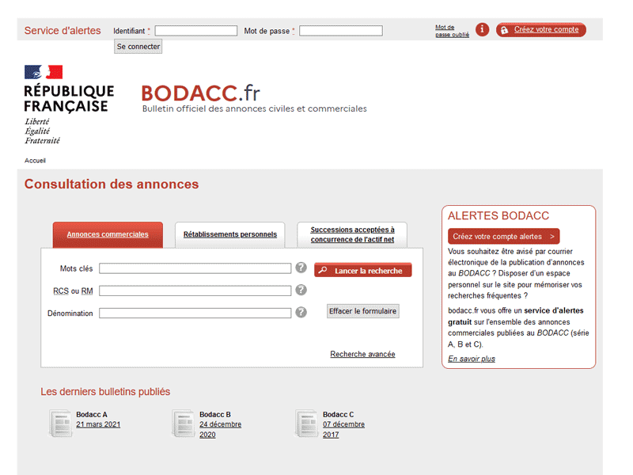Click help icon beside RCS ou RM field

tap(301, 291)
